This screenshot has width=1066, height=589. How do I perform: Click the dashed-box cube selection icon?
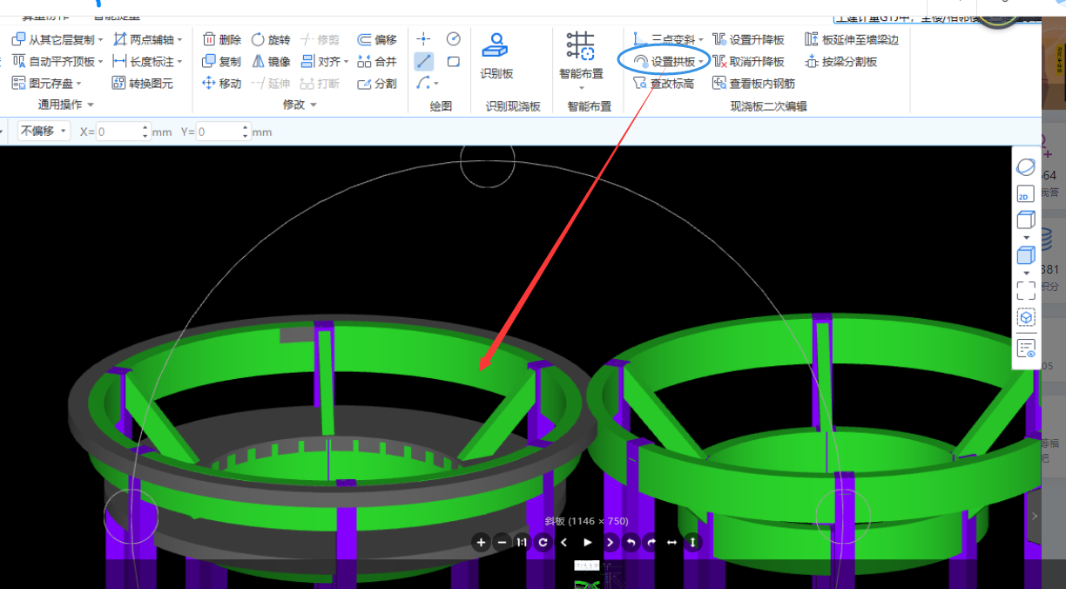pos(1026,318)
